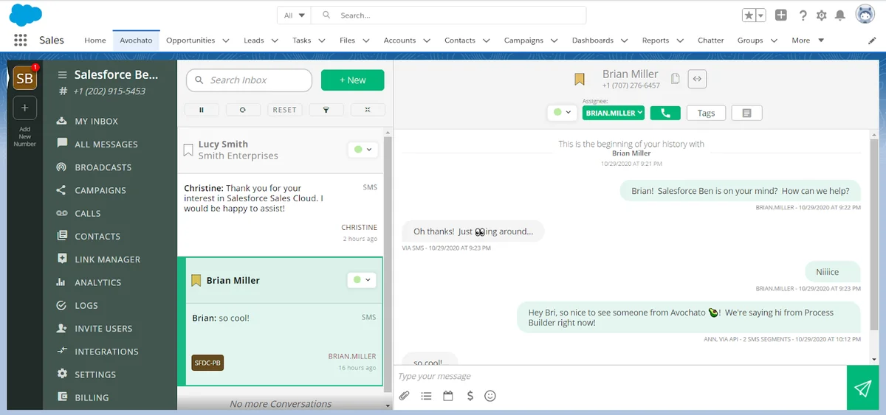
Task: Focus the Search Inbox field
Action: 249,80
